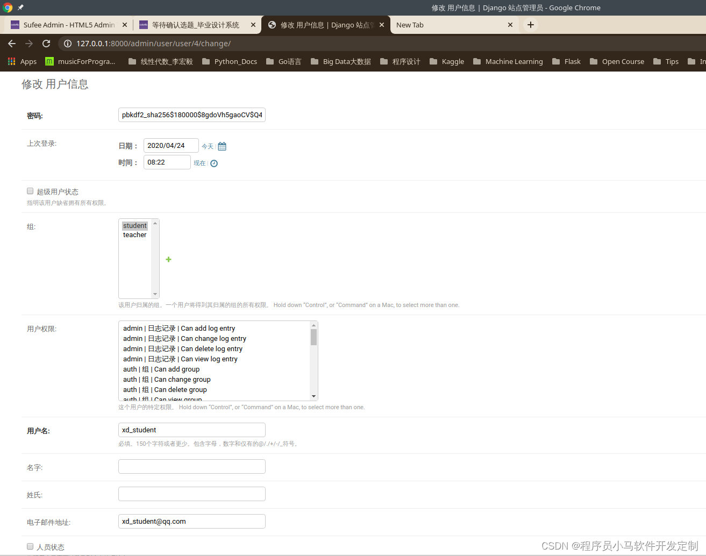Click the Apps shortcut on bookmarks bar
Viewport: 706px width, 556px height.
point(22,61)
